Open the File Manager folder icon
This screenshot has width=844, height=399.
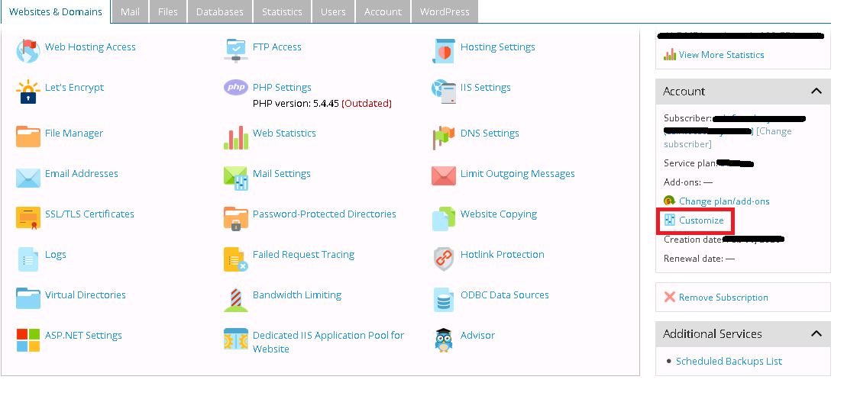[x=28, y=137]
